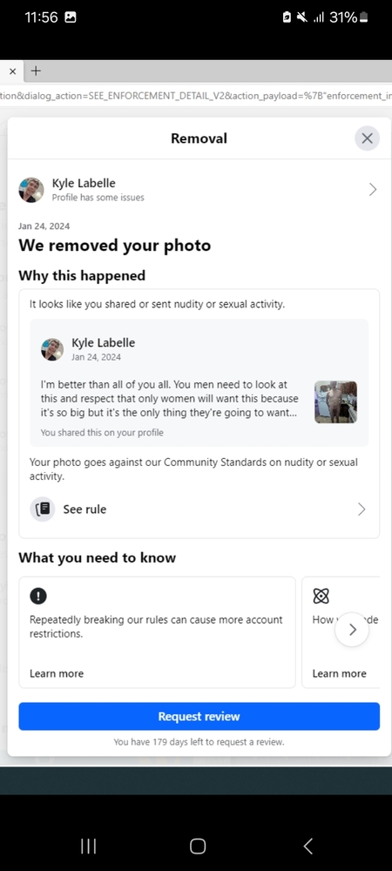Expand the See rule chevron arrow
Viewport: 392px width, 871px height.
tap(362, 510)
